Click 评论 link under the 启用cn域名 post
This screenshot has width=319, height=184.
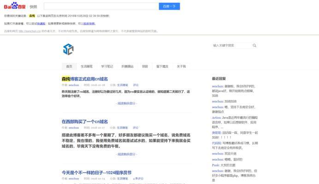coord(136,85)
